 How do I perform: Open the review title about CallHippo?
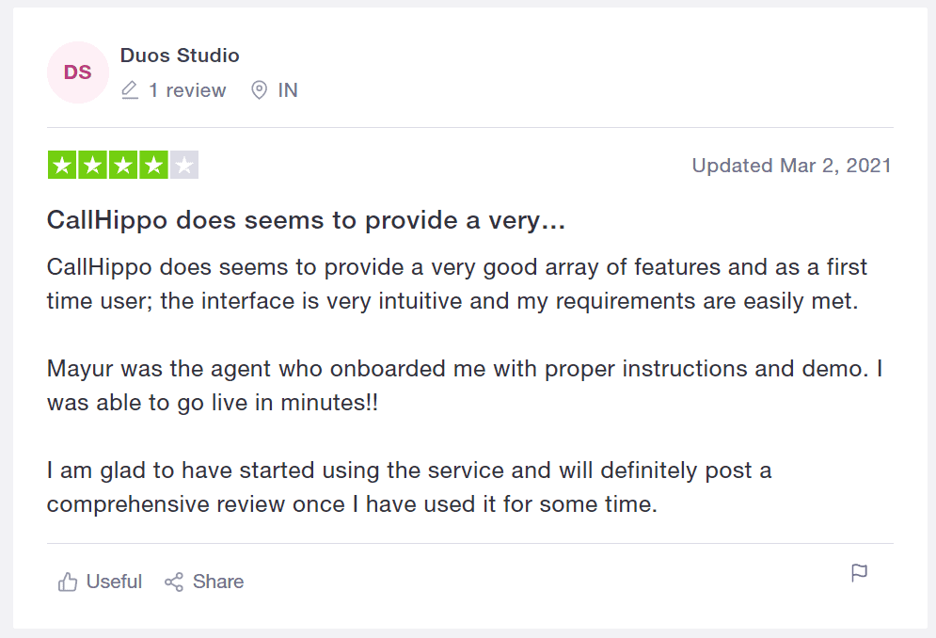click(x=306, y=220)
